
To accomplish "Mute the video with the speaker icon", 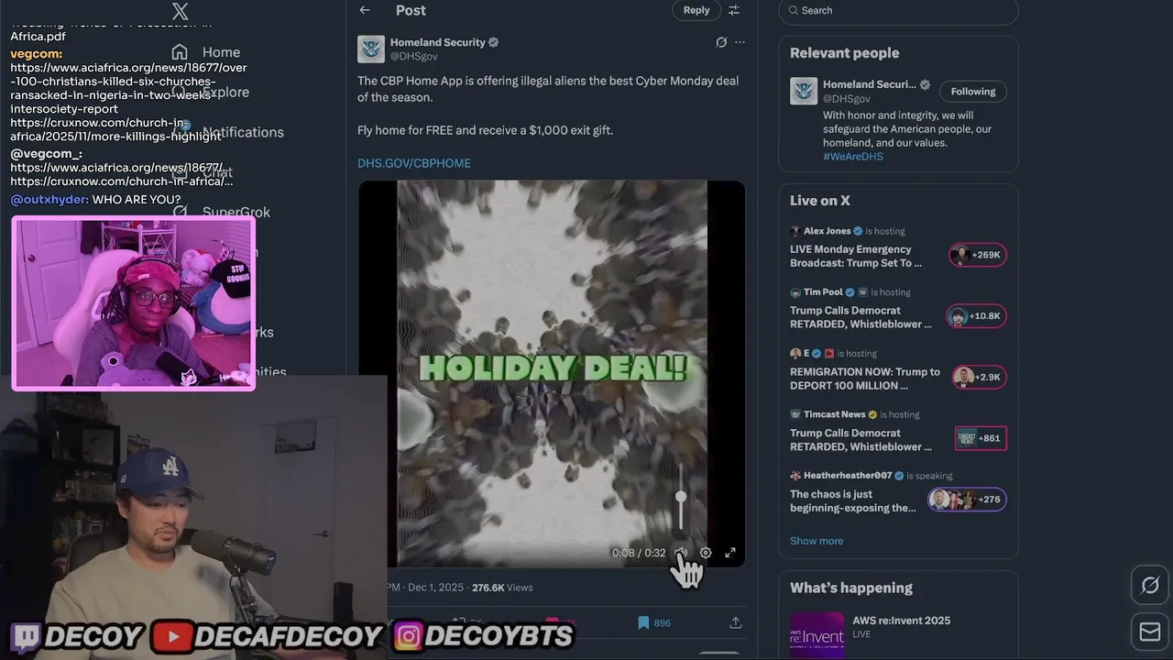I will 681,553.
